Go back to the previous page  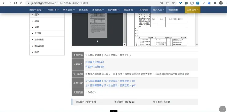tap(4, 3)
